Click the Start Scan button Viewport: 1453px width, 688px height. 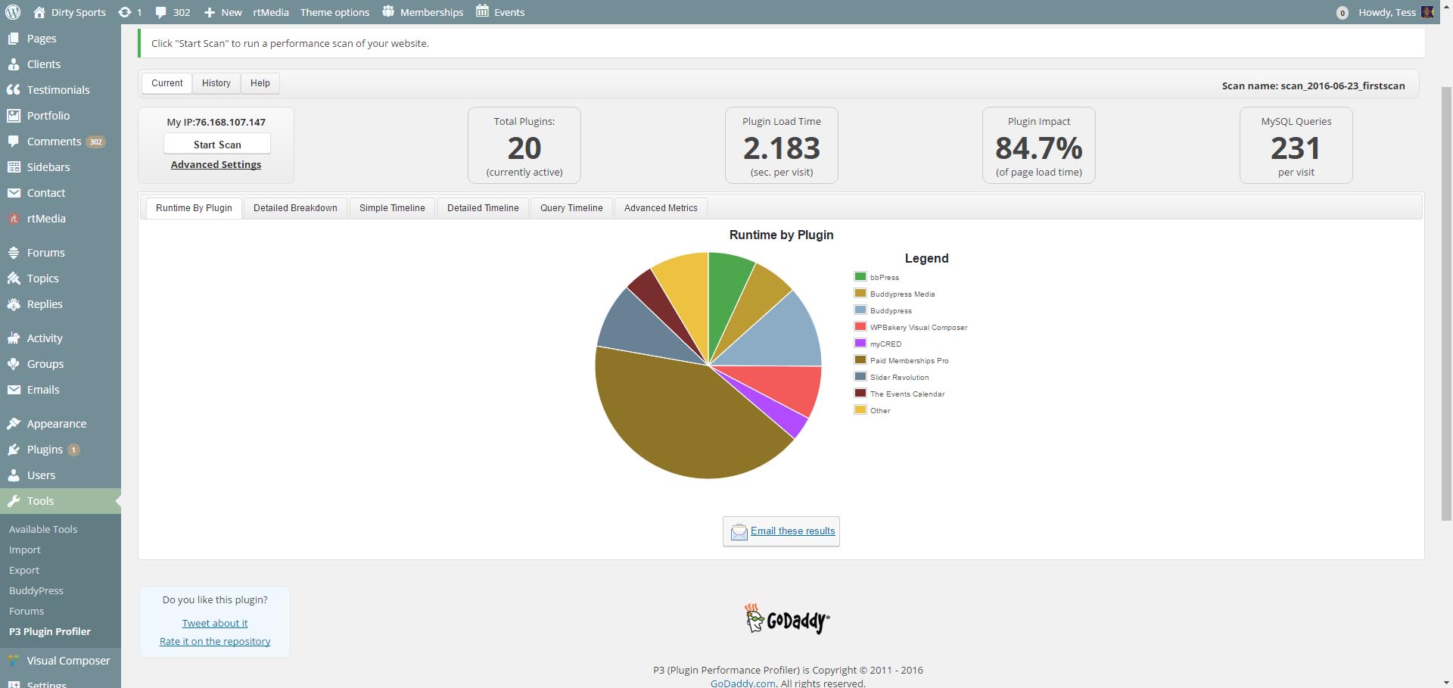[x=217, y=145]
